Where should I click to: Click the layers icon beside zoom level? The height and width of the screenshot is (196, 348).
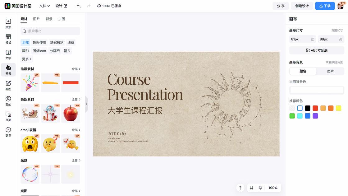point(260,188)
